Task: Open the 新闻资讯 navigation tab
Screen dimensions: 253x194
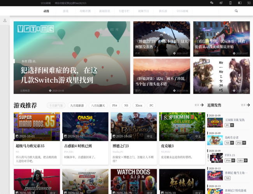Action: pos(105,11)
